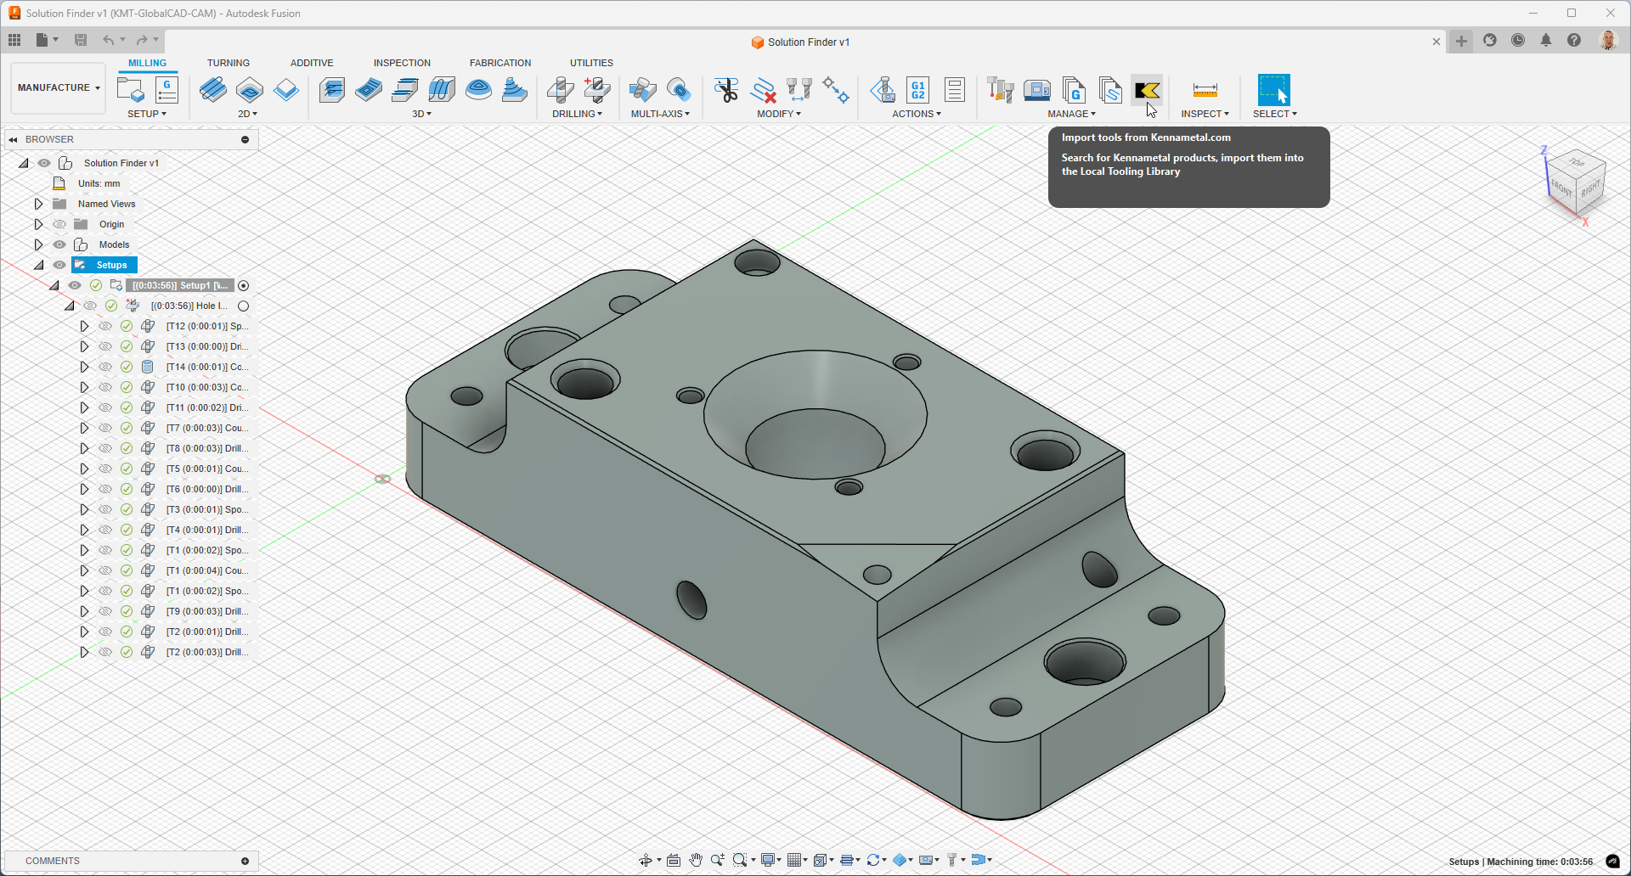Toggle visibility eye for Models
1631x876 pixels.
[x=59, y=244]
